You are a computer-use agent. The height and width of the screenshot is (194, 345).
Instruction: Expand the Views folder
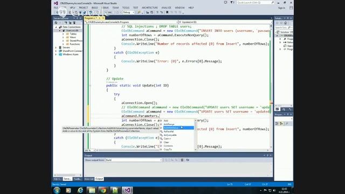pos(64,37)
